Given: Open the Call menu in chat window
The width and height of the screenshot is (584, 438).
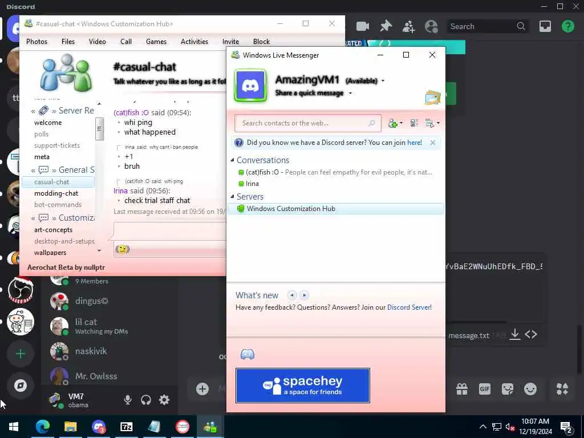Looking at the screenshot, I should click(126, 41).
